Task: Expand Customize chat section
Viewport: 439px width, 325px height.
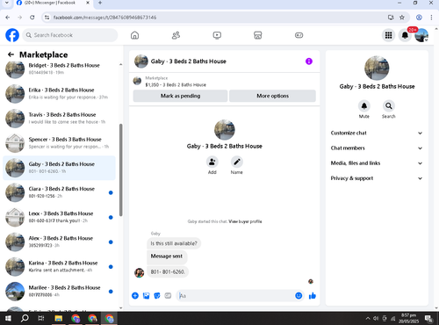Action: click(377, 133)
